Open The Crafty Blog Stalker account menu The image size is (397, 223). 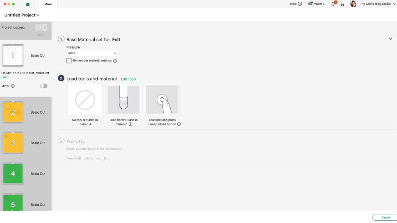click(377, 4)
